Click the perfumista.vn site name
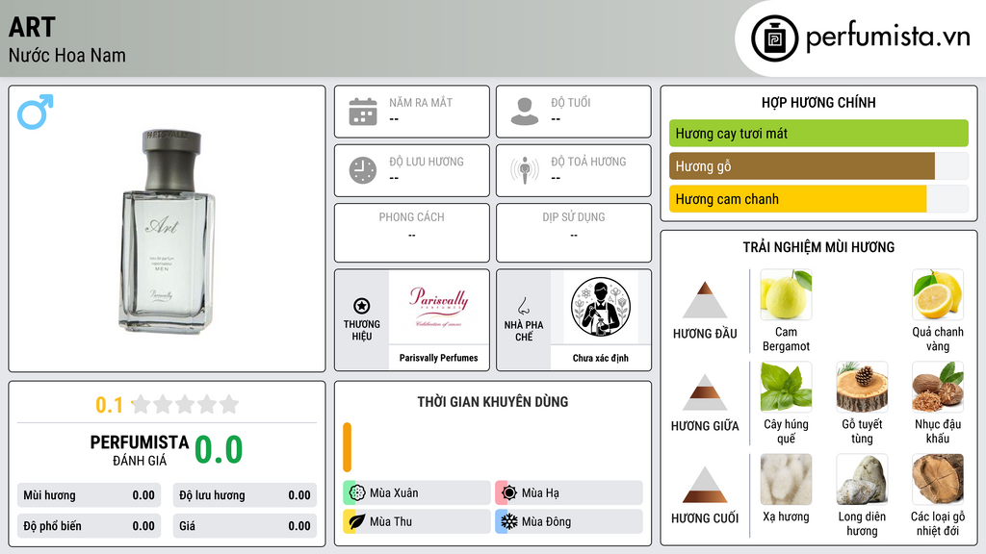Image resolution: width=986 pixels, height=554 pixels. [888, 38]
